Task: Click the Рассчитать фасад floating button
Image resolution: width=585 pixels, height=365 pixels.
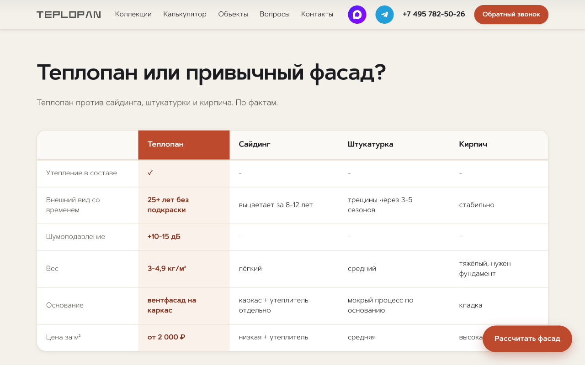Action: 527,339
